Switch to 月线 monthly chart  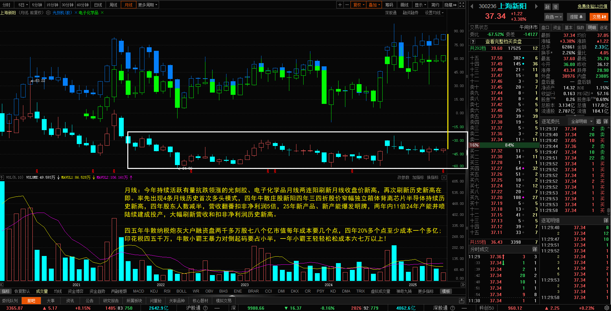pyautogui.click(x=129, y=5)
